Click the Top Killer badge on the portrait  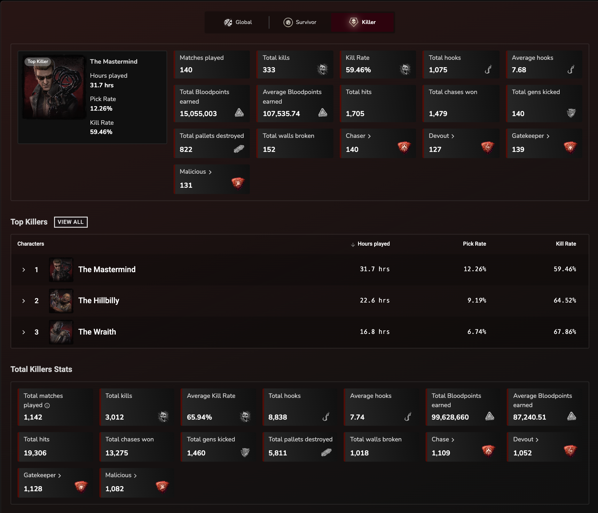point(38,61)
